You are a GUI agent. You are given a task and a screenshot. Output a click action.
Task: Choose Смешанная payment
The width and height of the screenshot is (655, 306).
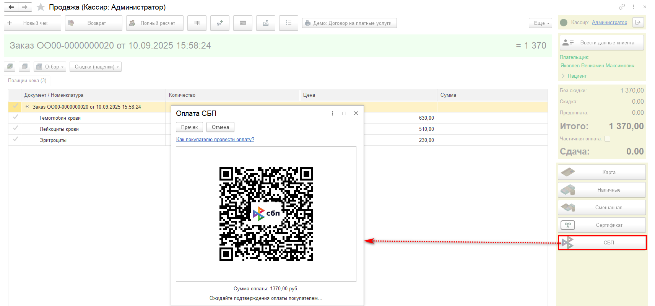602,207
